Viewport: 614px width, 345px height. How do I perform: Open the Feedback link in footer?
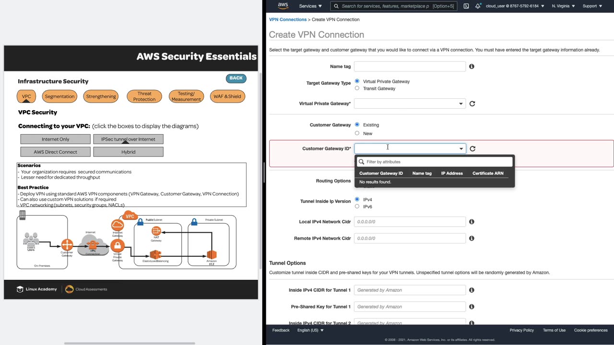pos(281,330)
